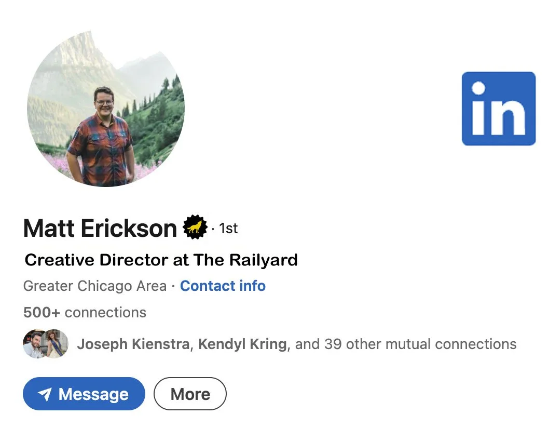Viewport: 549px width, 428px height.
Task: Select the Matt Erickson name heading
Action: 100,229
